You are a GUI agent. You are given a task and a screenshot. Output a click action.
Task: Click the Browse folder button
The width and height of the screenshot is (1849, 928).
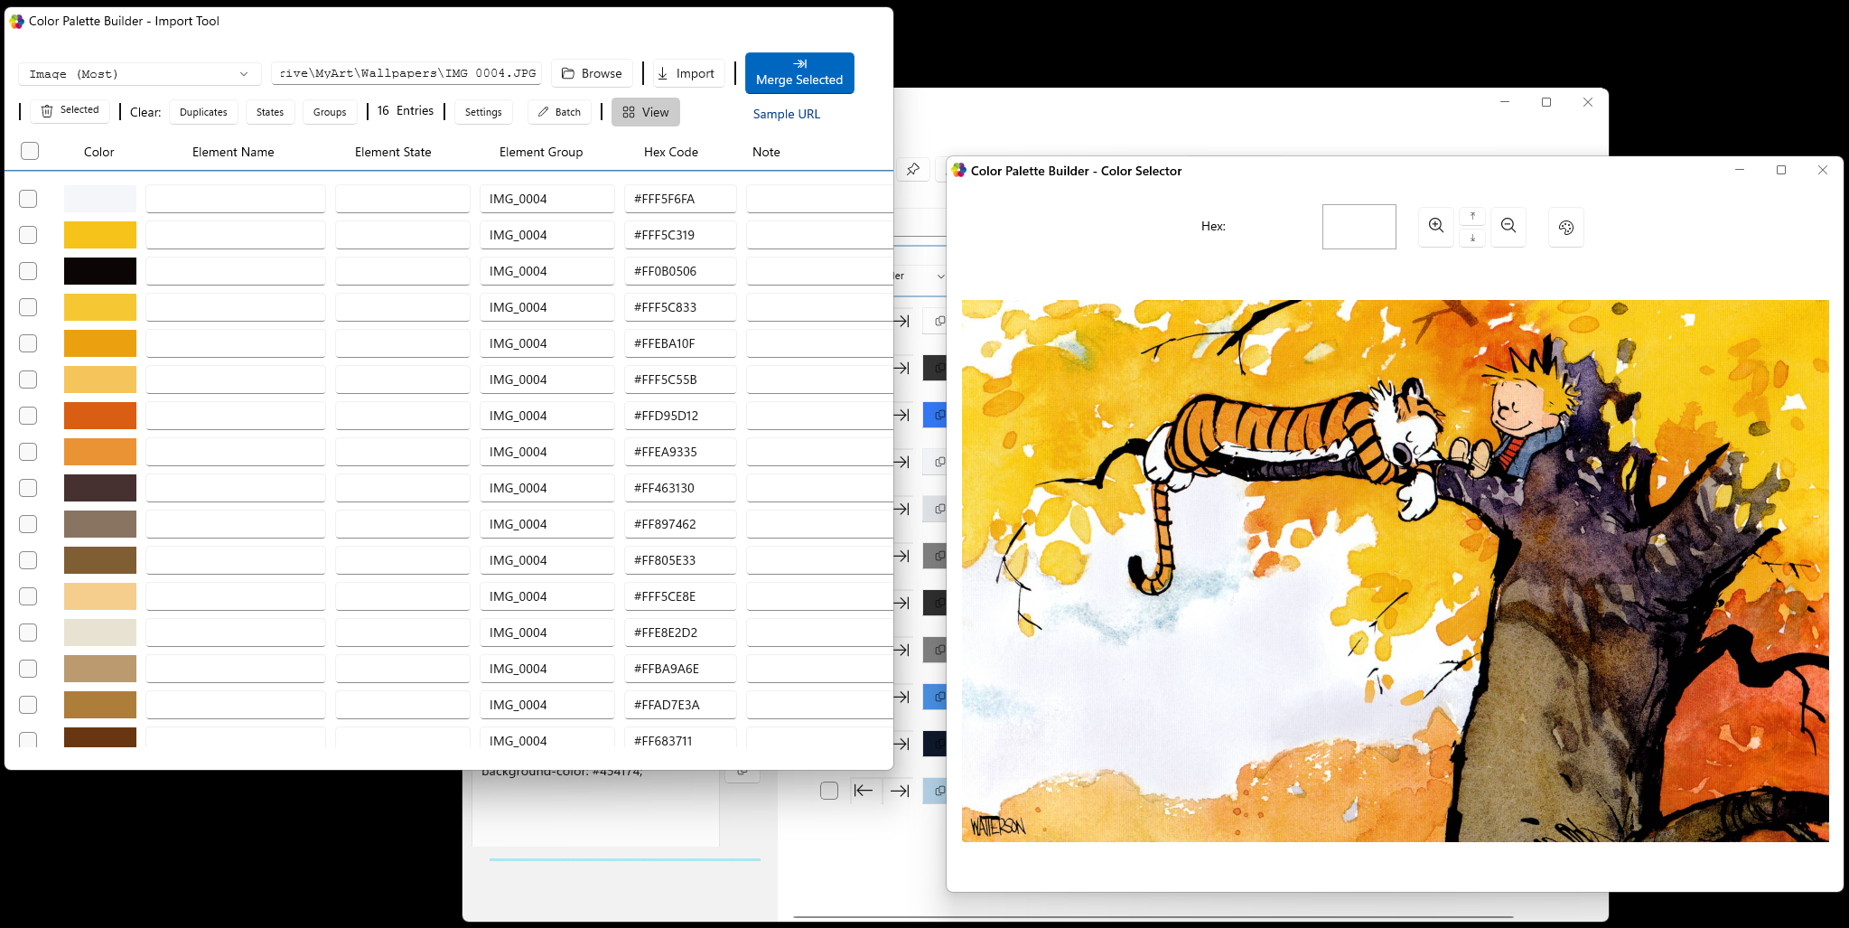pos(593,73)
